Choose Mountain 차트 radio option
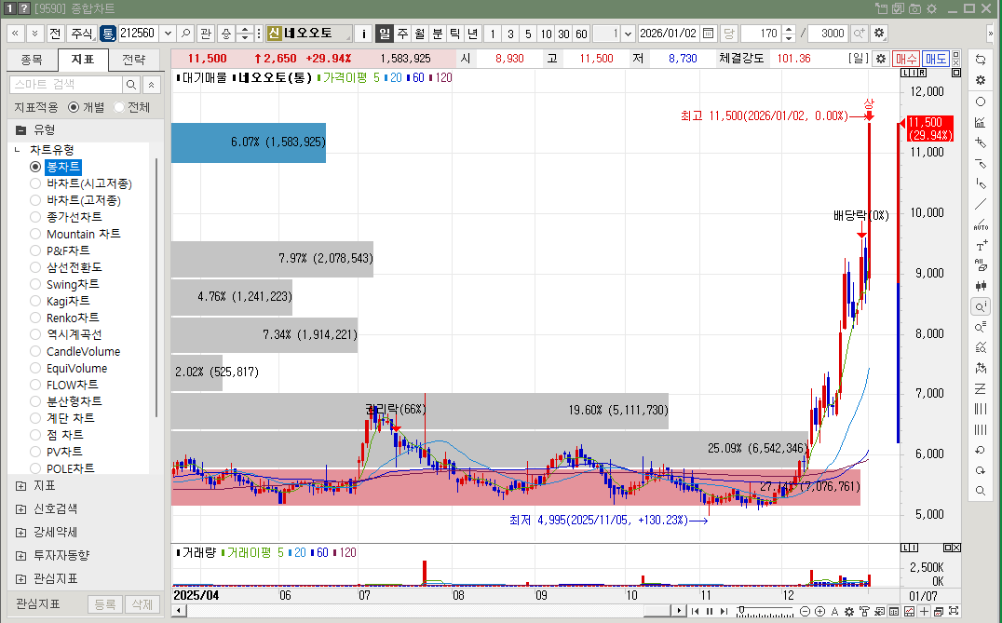The width and height of the screenshot is (1002, 623). [x=35, y=234]
